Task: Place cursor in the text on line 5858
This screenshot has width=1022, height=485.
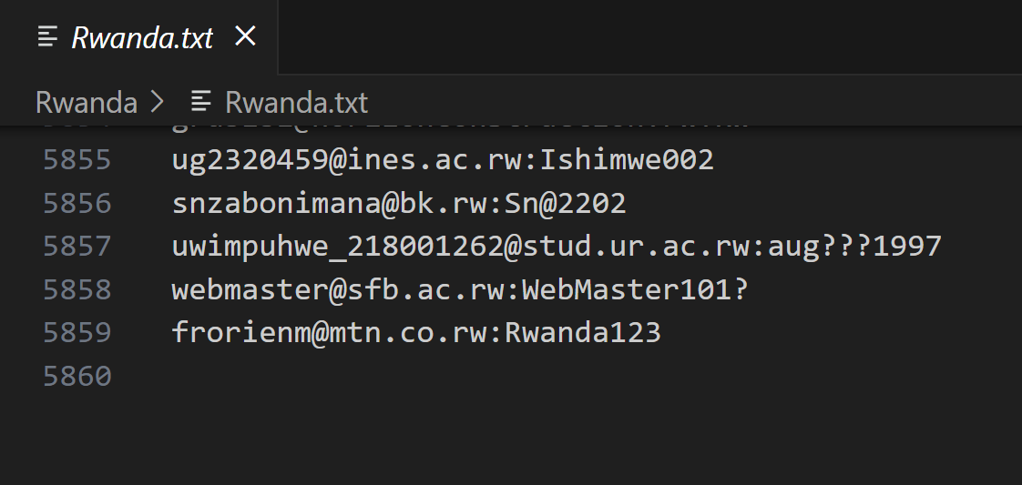Action: click(460, 289)
